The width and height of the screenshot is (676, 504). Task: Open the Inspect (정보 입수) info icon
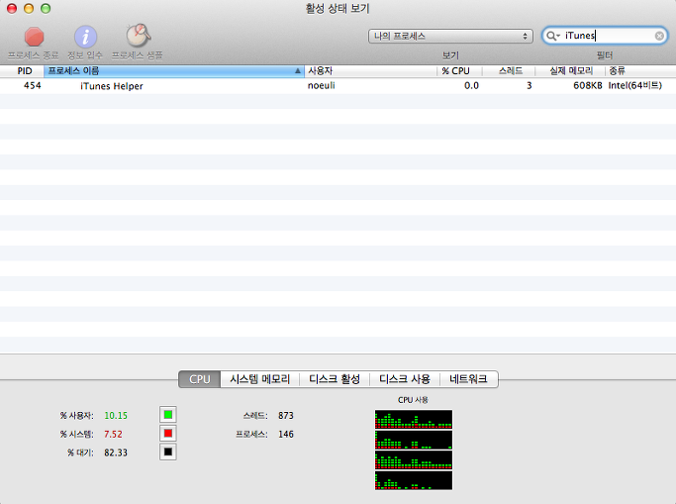85,37
